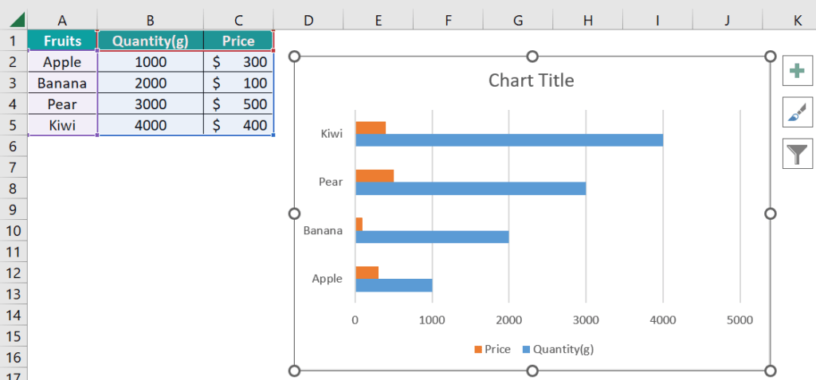The height and width of the screenshot is (380, 816).
Task: Click the chart's right-middle resize handle
Action: click(771, 214)
